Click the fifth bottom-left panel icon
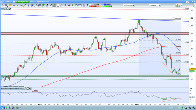This screenshot has width=196, height=110. pyautogui.click(x=17, y=108)
